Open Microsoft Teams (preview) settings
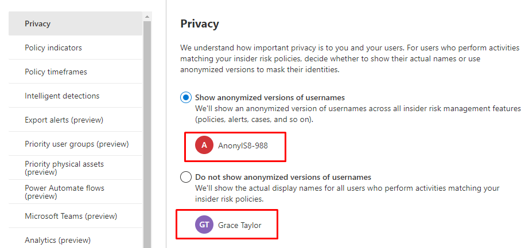Screen dimensions: 521x248 [75, 216]
